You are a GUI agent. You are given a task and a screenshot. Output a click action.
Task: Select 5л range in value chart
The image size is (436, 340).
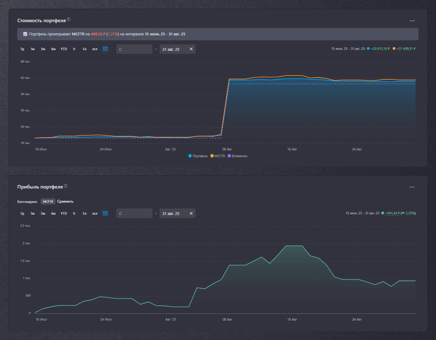84,49
